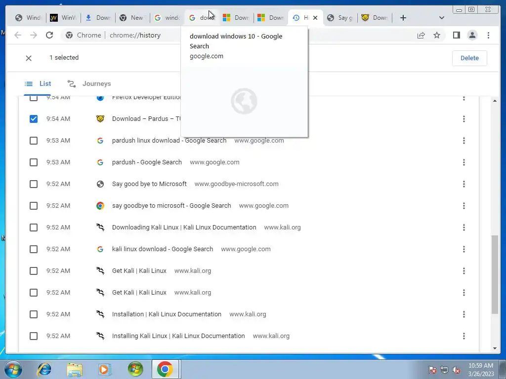Viewport: 506px width, 379px height.
Task: Open more actions for Installing Kali Linux entry
Action: [x=464, y=336]
